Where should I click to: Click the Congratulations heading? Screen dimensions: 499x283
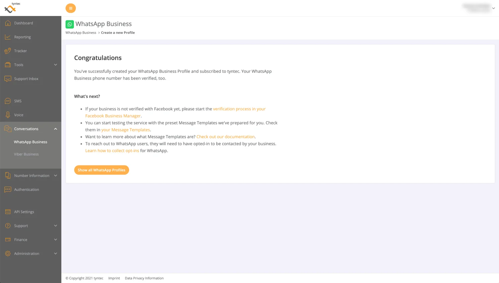[x=98, y=58]
